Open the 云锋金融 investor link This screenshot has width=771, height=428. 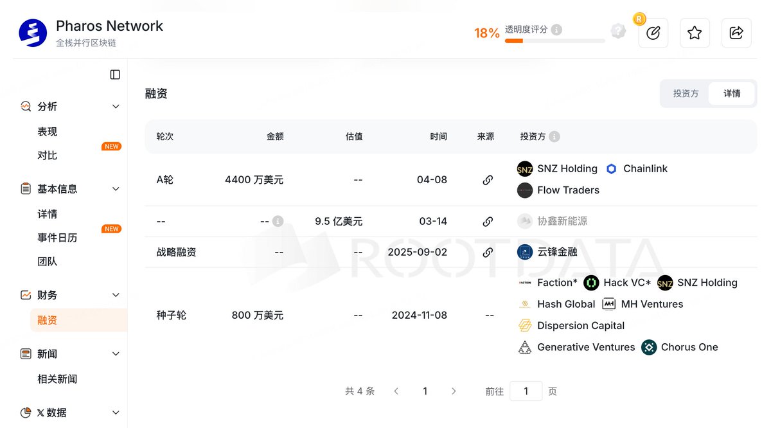click(557, 252)
